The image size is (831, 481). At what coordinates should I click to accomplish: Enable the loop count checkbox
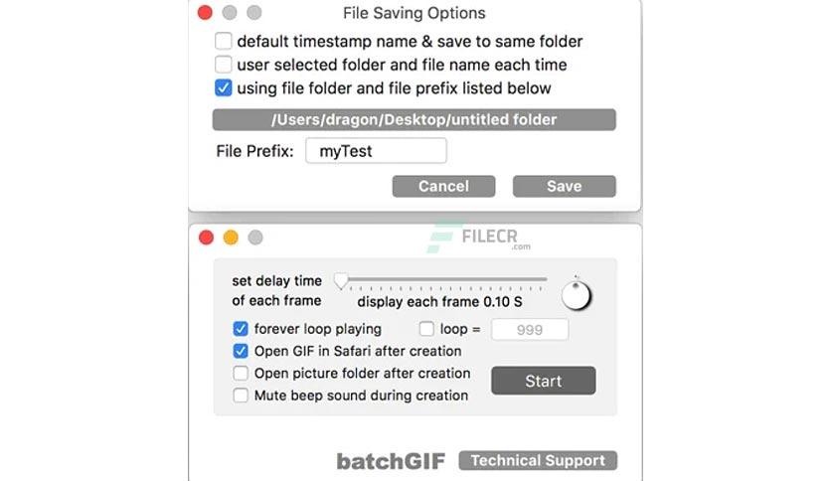[x=426, y=328]
